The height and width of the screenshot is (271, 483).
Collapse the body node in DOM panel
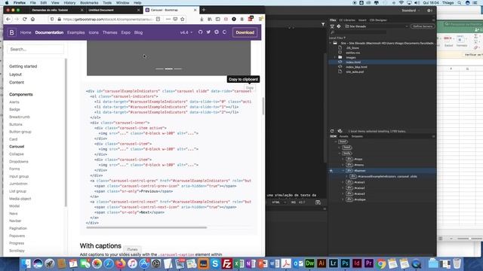340,153
